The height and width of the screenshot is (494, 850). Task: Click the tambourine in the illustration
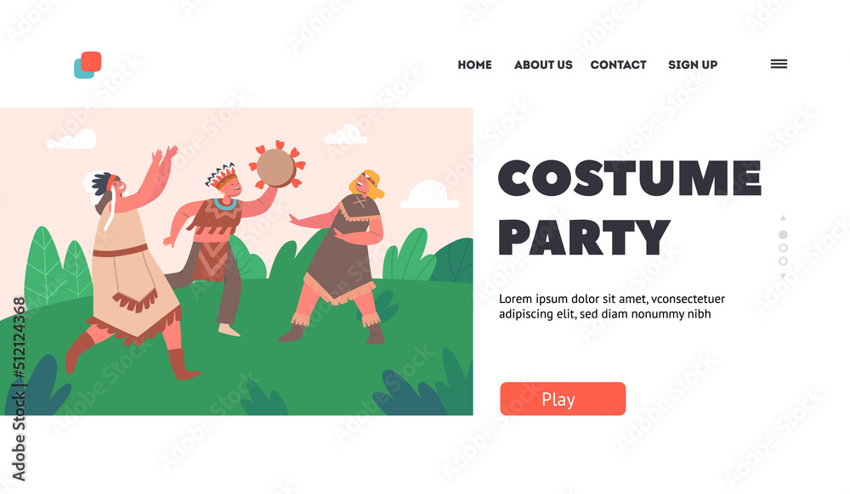[276, 166]
